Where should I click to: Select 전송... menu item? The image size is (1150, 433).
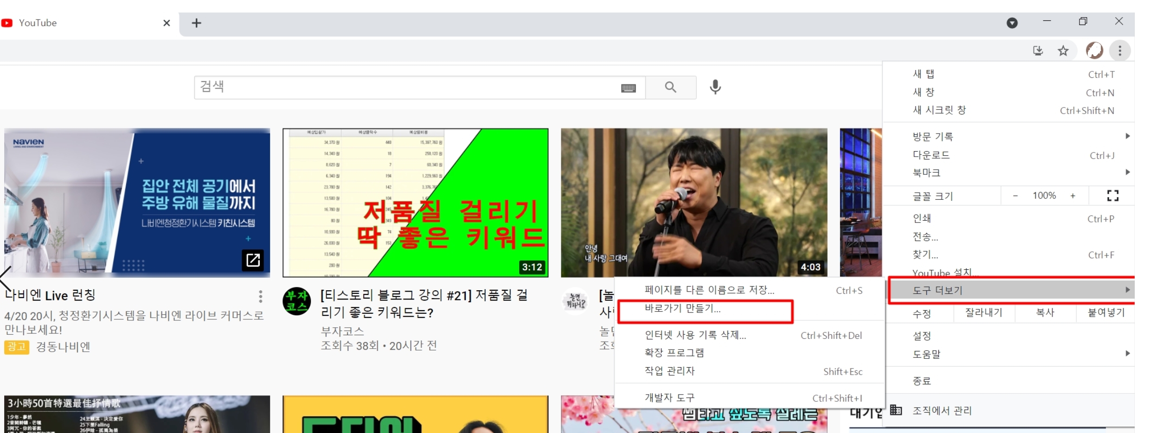1009,236
